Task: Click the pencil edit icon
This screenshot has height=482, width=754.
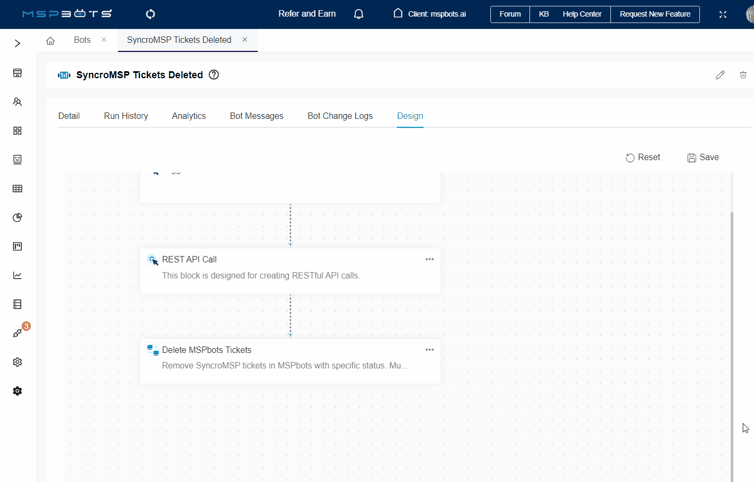Action: tap(720, 75)
